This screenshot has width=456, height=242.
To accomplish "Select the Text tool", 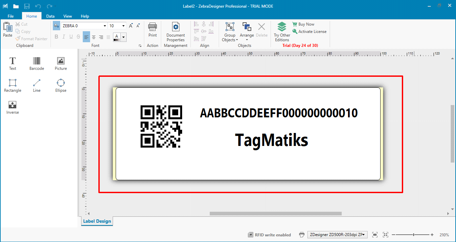I will pos(13,63).
